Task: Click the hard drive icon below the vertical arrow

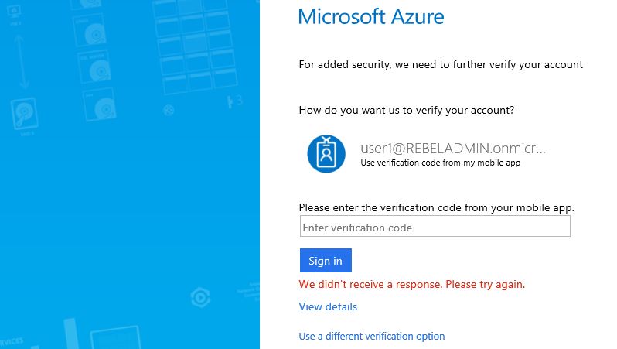Action: click(25, 114)
